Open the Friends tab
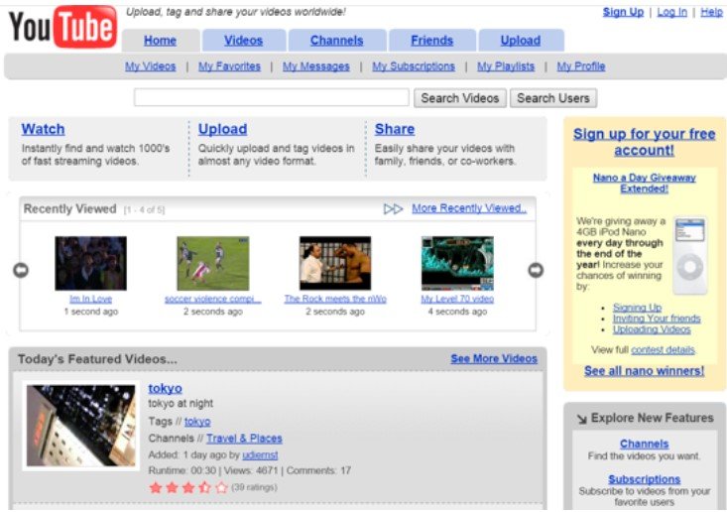The height and width of the screenshot is (512, 727). [431, 41]
